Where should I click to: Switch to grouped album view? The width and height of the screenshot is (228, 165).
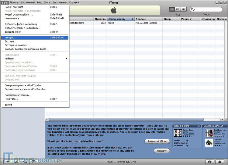point(178,9)
